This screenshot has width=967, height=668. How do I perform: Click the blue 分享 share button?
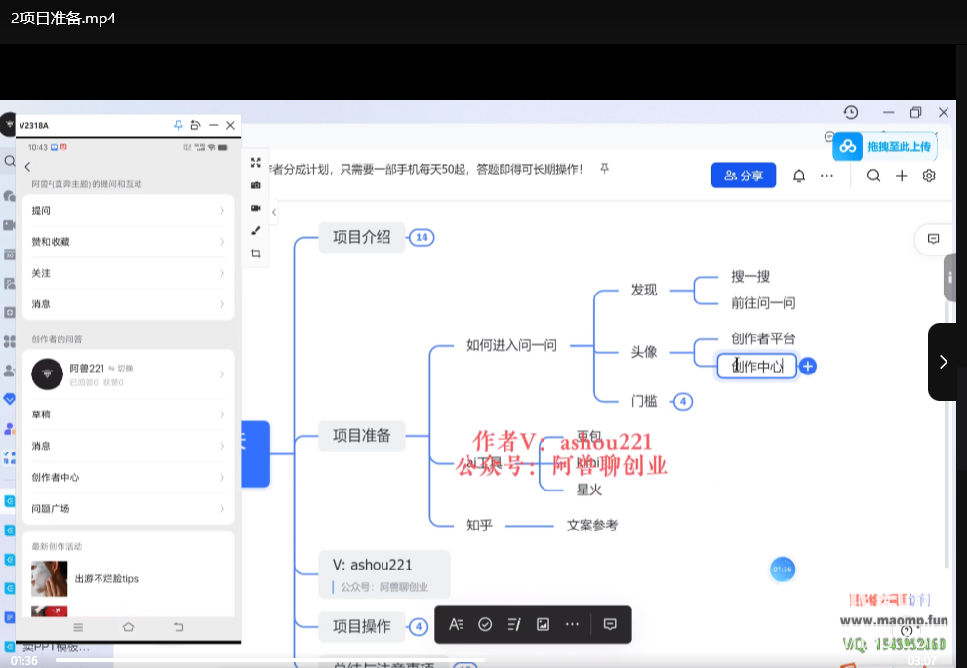tap(744, 176)
